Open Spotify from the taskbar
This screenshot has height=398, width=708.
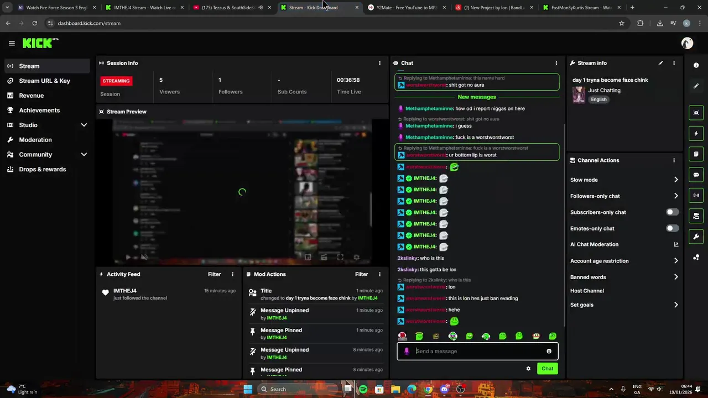click(363, 389)
